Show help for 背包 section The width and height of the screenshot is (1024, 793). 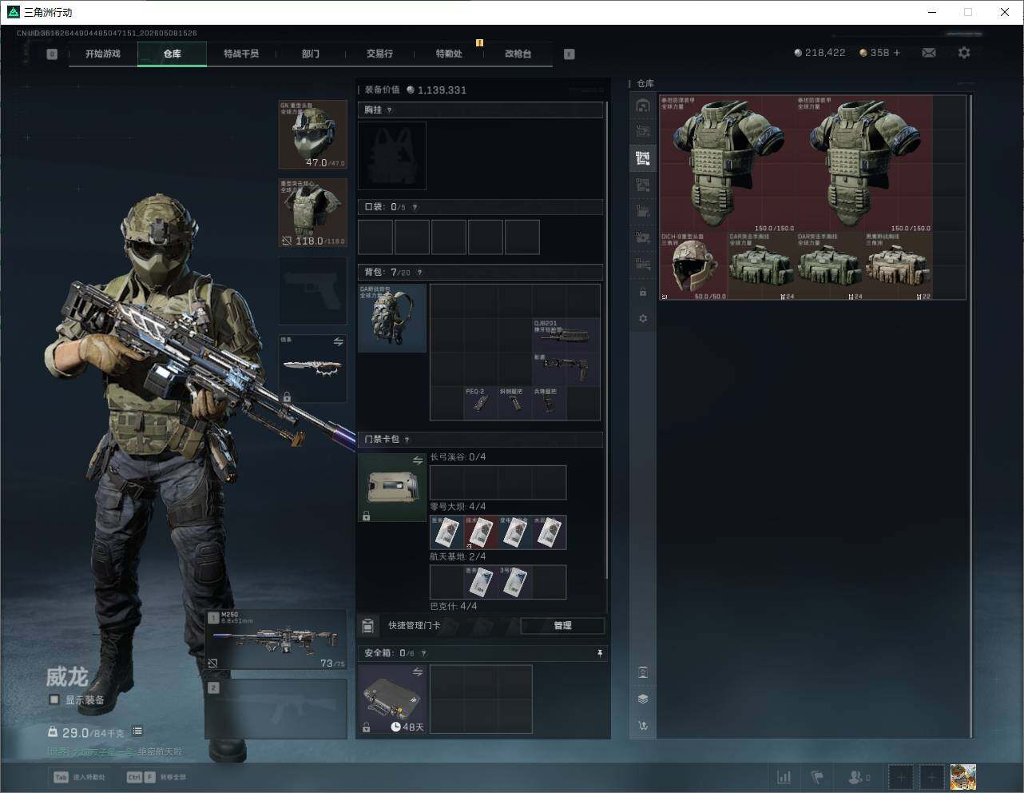coord(419,273)
